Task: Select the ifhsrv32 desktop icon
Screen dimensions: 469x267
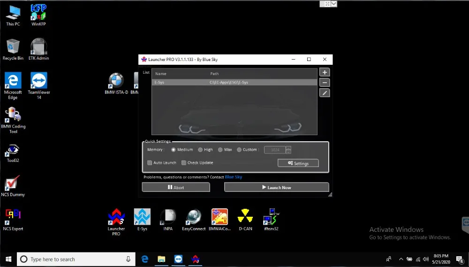Action: [x=271, y=220]
